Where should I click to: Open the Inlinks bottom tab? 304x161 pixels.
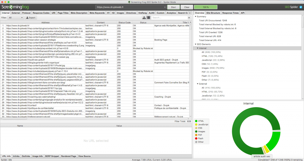(x=16, y=156)
